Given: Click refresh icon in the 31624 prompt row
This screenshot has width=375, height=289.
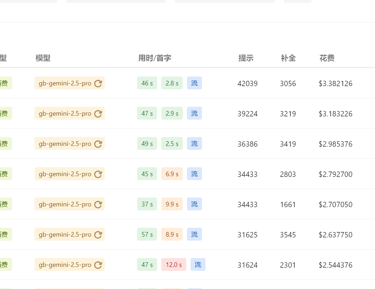Looking at the screenshot, I should coord(98,264).
